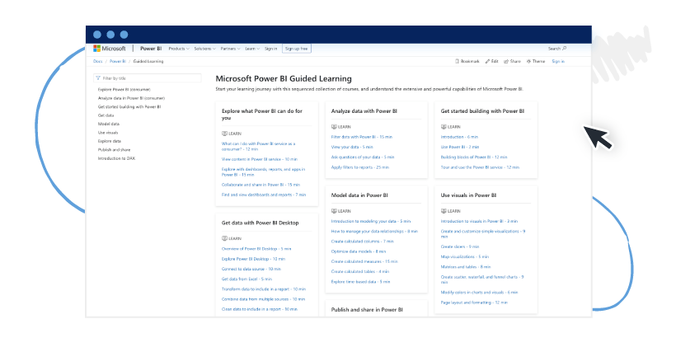Open 'Ask questions of your data' link

(x=363, y=157)
